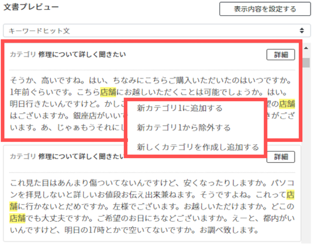Click highlighted 店舗 before でも大丈夫ですか
This screenshot has width=313, height=245.
18,218
